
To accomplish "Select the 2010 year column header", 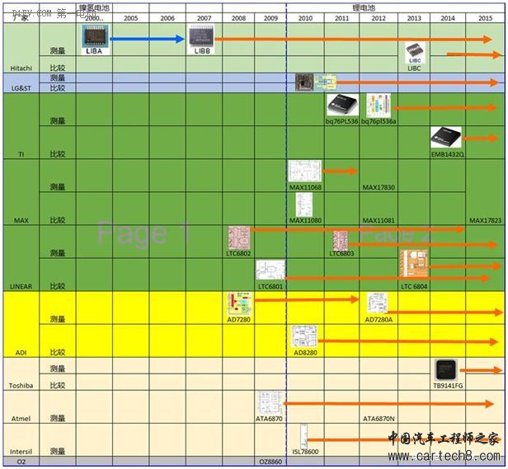I will pyautogui.click(x=304, y=17).
